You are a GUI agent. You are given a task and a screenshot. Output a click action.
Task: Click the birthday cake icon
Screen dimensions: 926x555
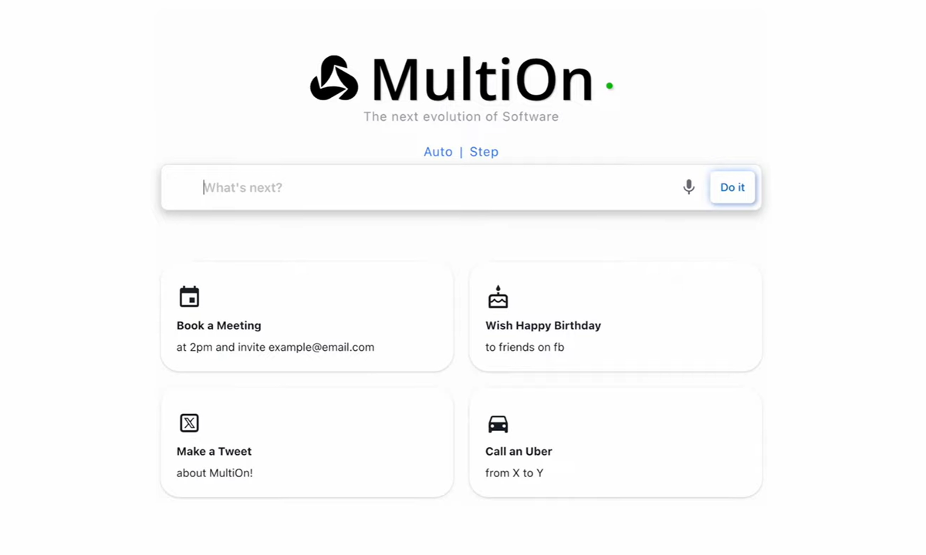pos(498,297)
